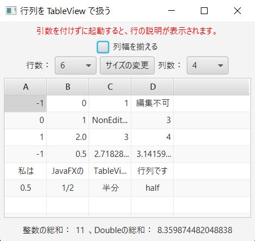Select the NonEdit... cell

[110, 120]
